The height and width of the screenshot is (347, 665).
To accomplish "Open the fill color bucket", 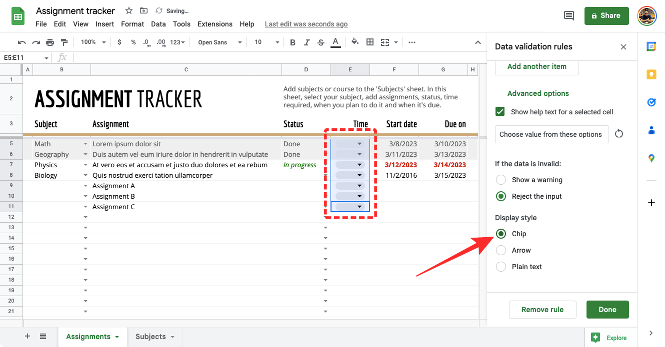I will tap(355, 42).
